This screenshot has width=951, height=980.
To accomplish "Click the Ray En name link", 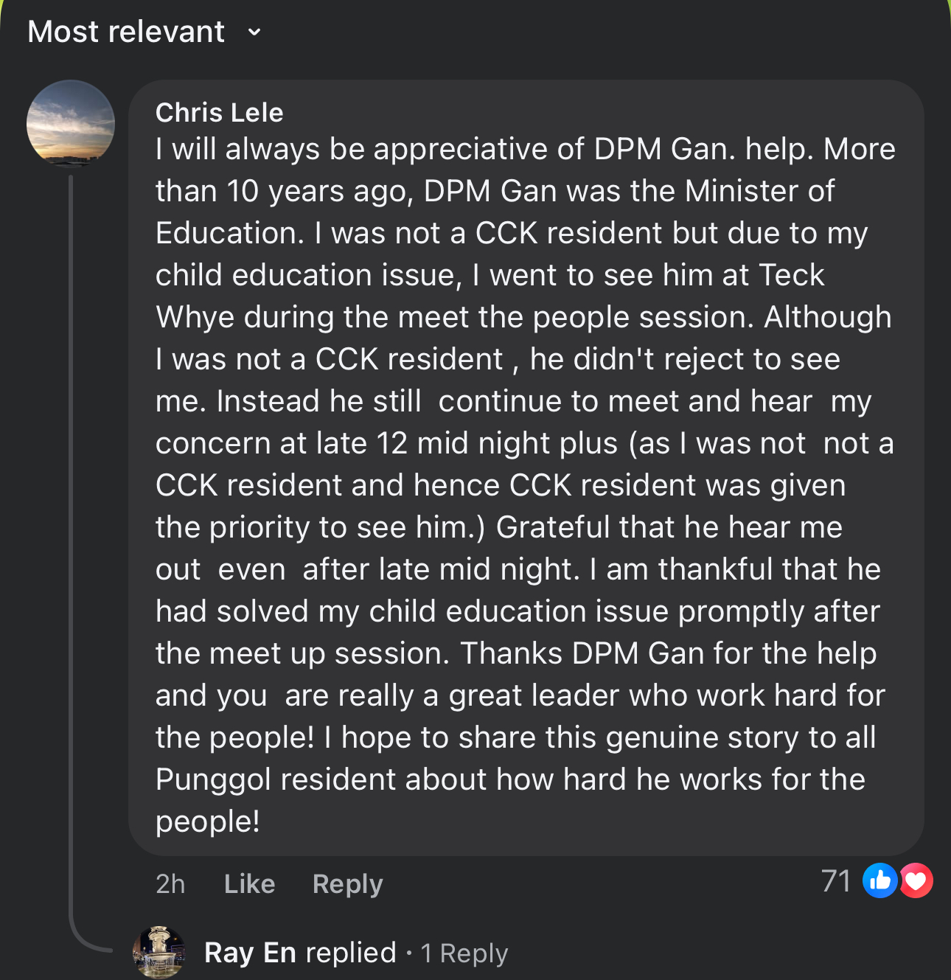I will pyautogui.click(x=250, y=953).
